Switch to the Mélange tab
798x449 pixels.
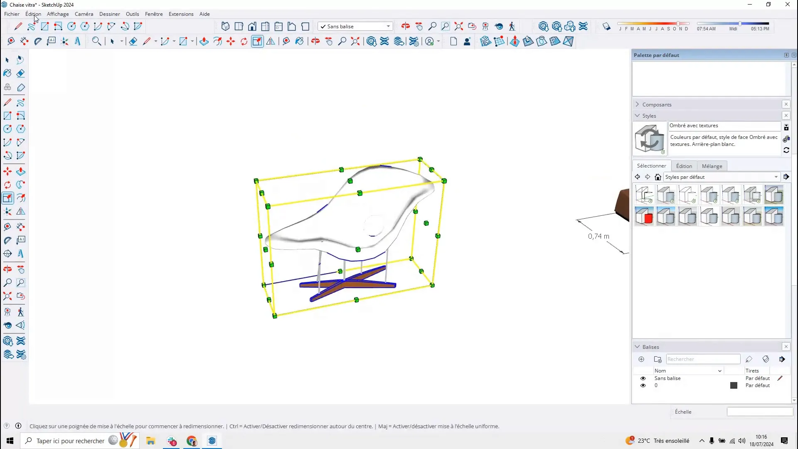(x=712, y=165)
